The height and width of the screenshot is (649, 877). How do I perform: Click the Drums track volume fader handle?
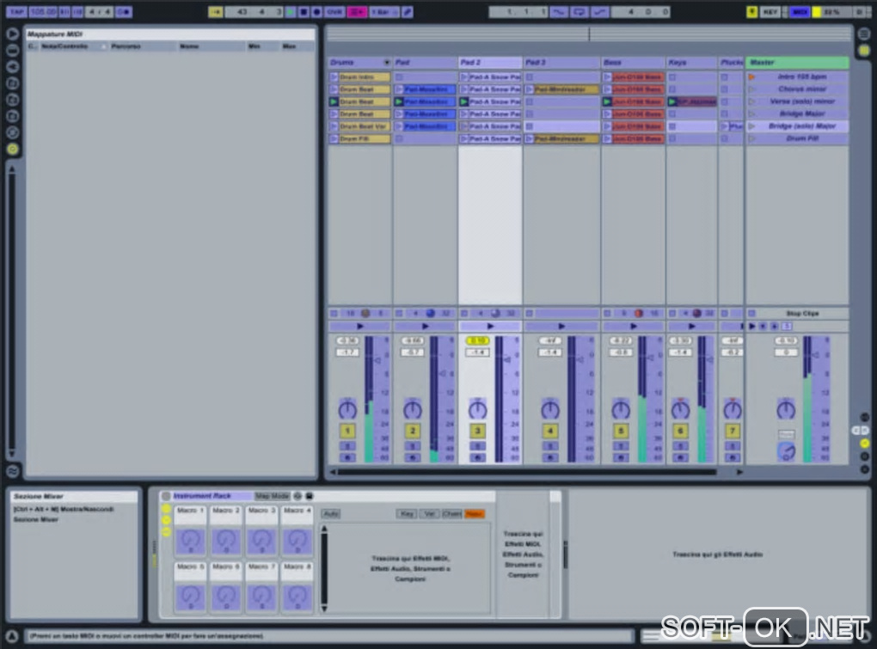click(x=379, y=360)
